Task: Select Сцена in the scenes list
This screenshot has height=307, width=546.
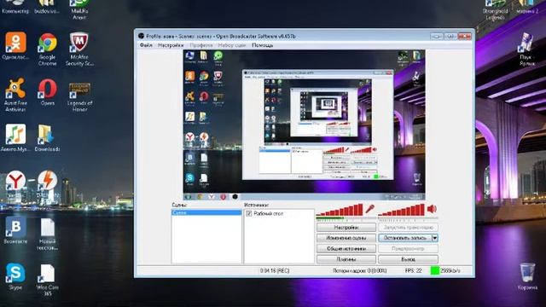Action: tap(206, 212)
